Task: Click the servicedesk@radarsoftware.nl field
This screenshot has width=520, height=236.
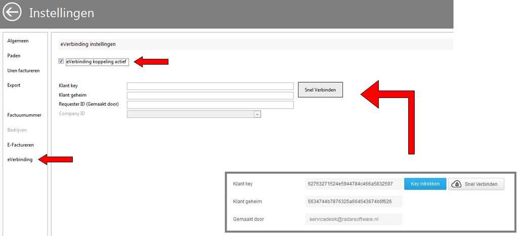Action: (x=354, y=219)
